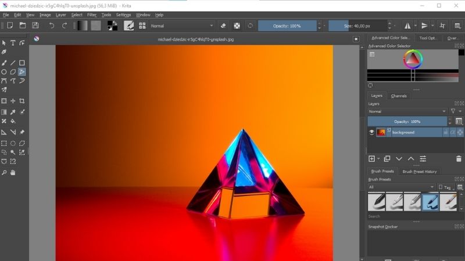Image resolution: width=465 pixels, height=261 pixels.
Task: Switch to the Brush Preset History tab
Action: 419,171
